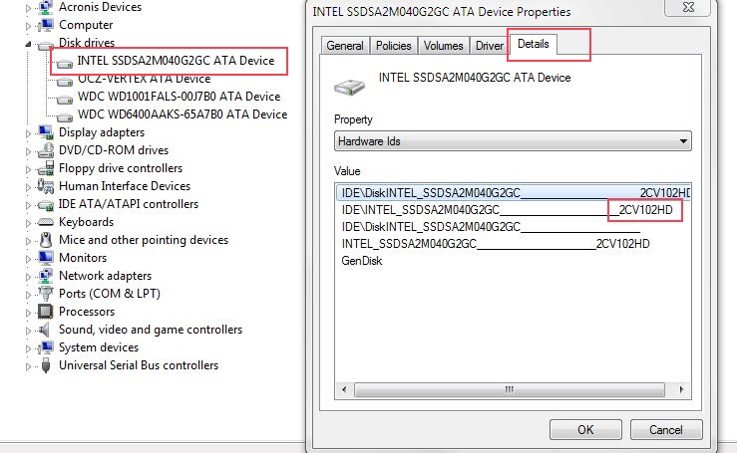Screen dimensions: 737x453
Task: Switch to the Volumes tab
Action: pos(443,46)
